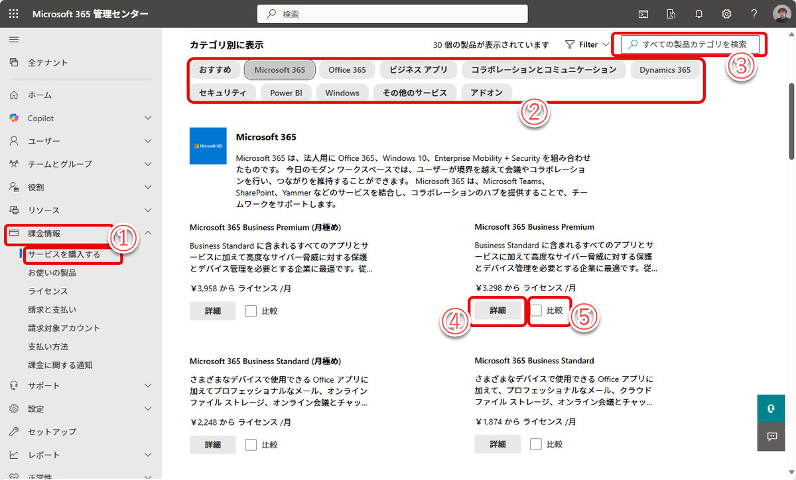This screenshot has width=796, height=480.
Task: Click the Copilot icon in sidebar
Action: pos(14,118)
